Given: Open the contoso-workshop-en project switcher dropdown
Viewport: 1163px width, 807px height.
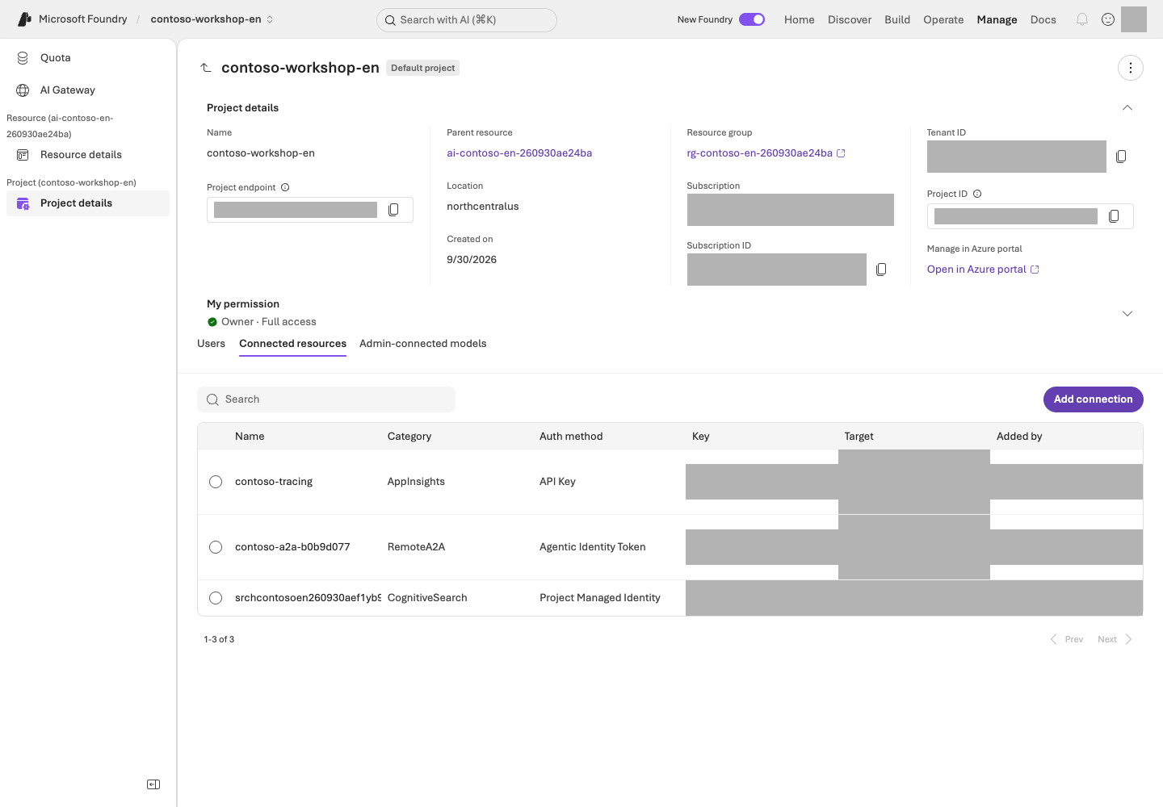Looking at the screenshot, I should pos(212,19).
